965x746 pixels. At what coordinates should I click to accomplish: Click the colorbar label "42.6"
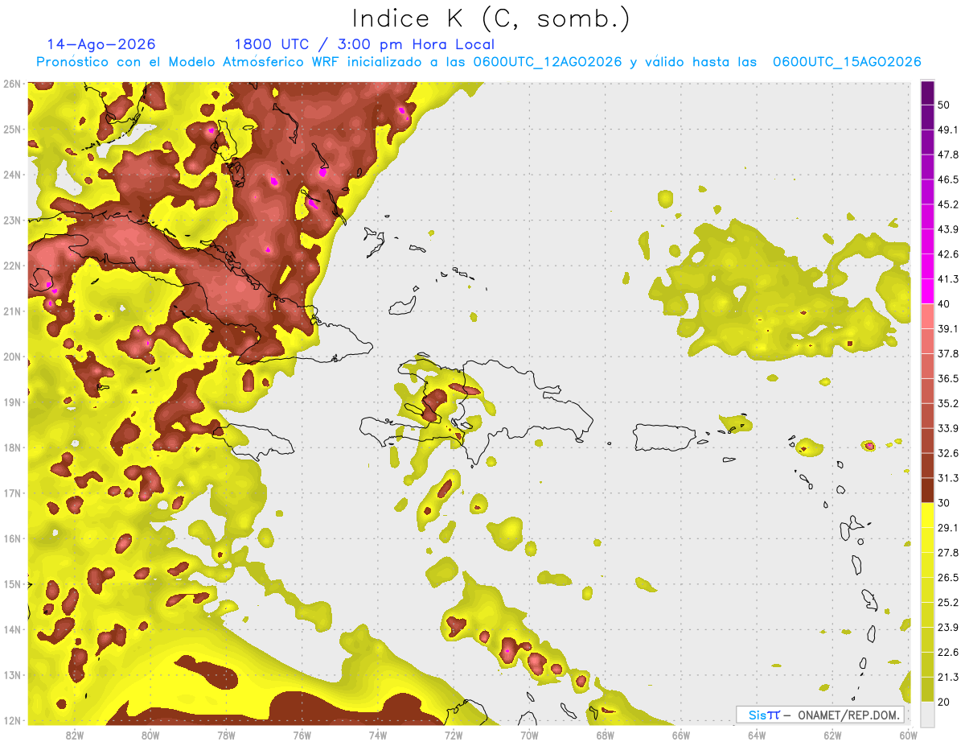[x=948, y=254]
